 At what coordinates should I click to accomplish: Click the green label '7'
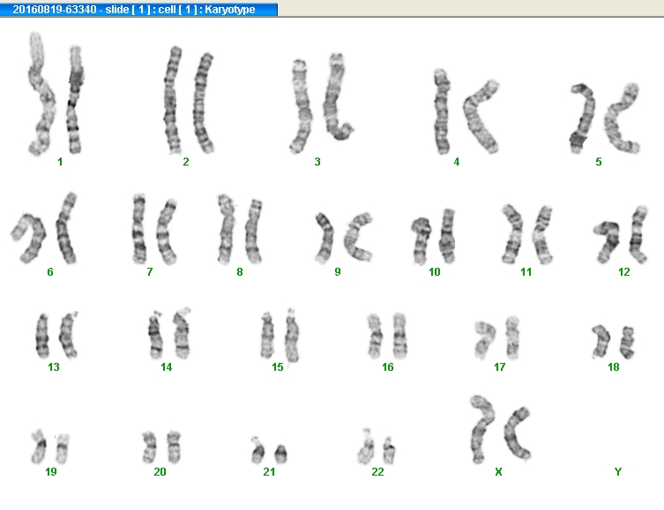150,272
